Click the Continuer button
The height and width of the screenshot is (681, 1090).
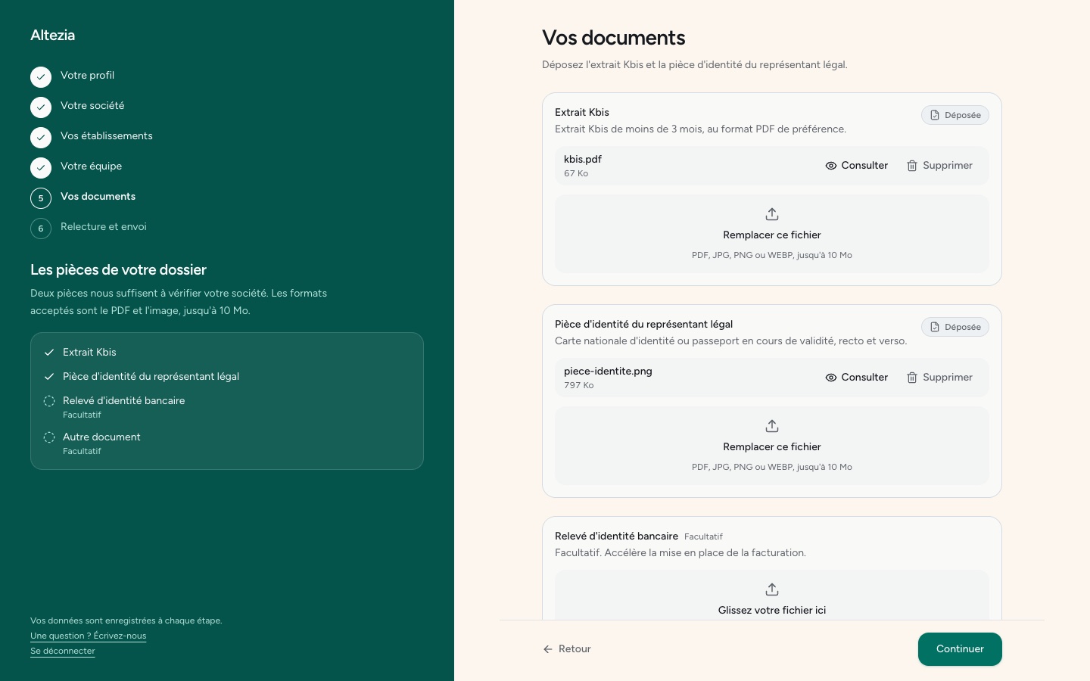(x=960, y=649)
